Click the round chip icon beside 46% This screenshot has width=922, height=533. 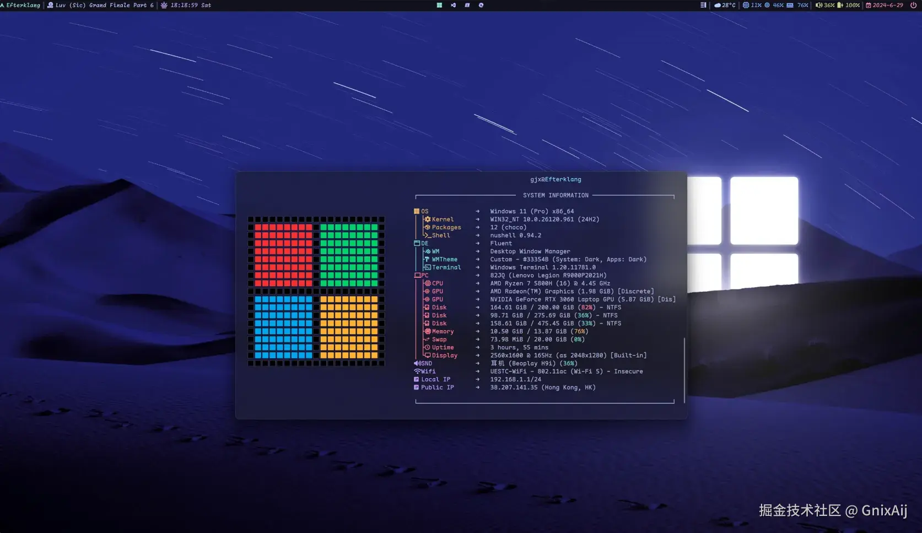point(767,5)
